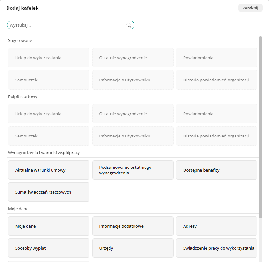Select Powiadomienia tile under Sugerowane
This screenshot has width=269, height=269.
point(216,58)
